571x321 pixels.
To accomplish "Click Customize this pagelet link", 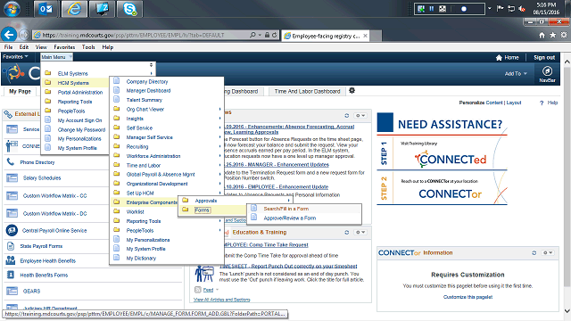I will [468, 297].
